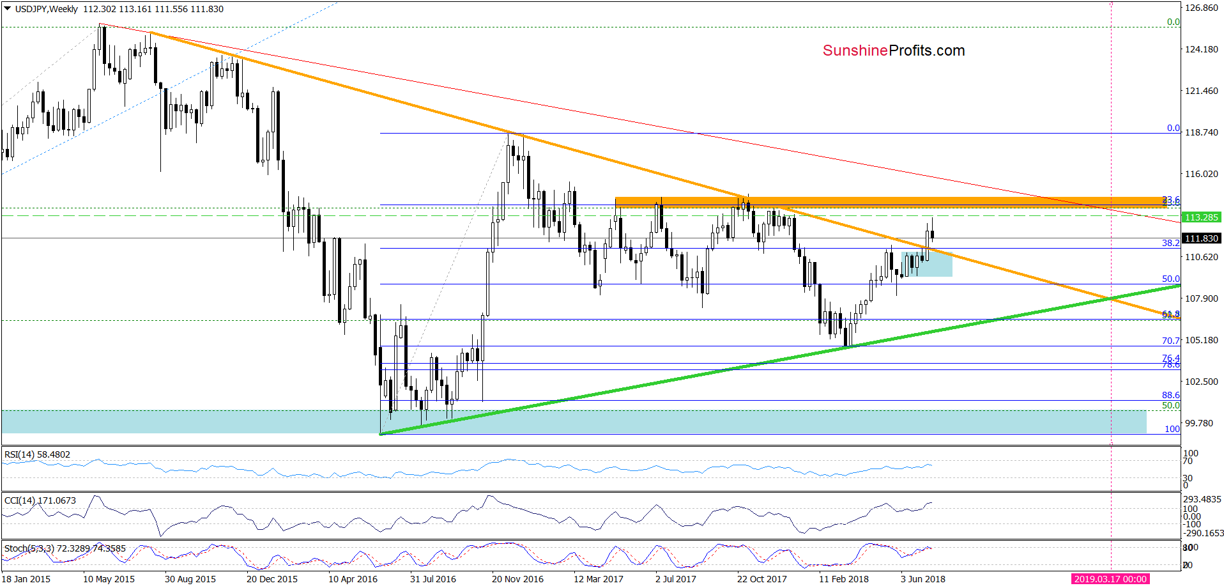Click the 2 Jul 2017 date label
The height and width of the screenshot is (588, 1224).
click(676, 579)
